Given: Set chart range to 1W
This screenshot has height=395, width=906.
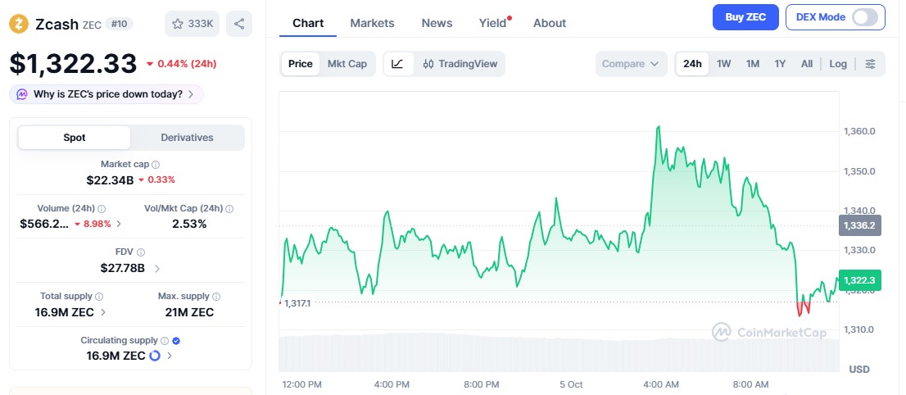Looking at the screenshot, I should 724,64.
